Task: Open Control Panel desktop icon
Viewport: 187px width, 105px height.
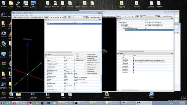Action: click(4, 55)
